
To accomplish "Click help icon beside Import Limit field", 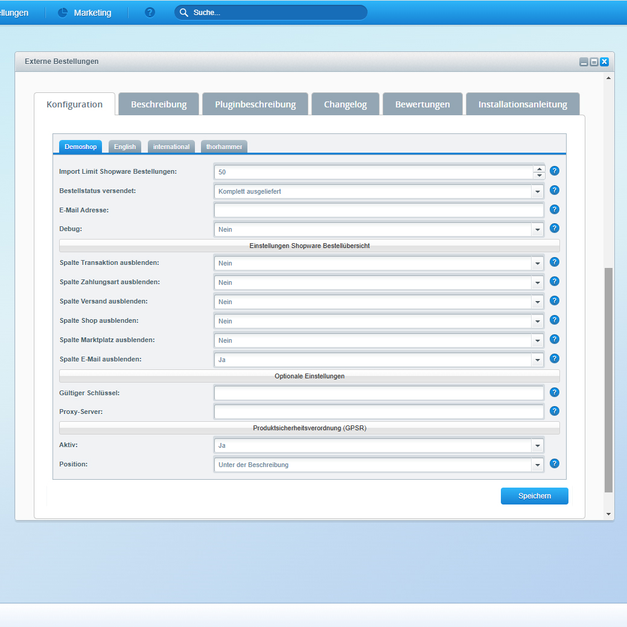I will click(555, 171).
